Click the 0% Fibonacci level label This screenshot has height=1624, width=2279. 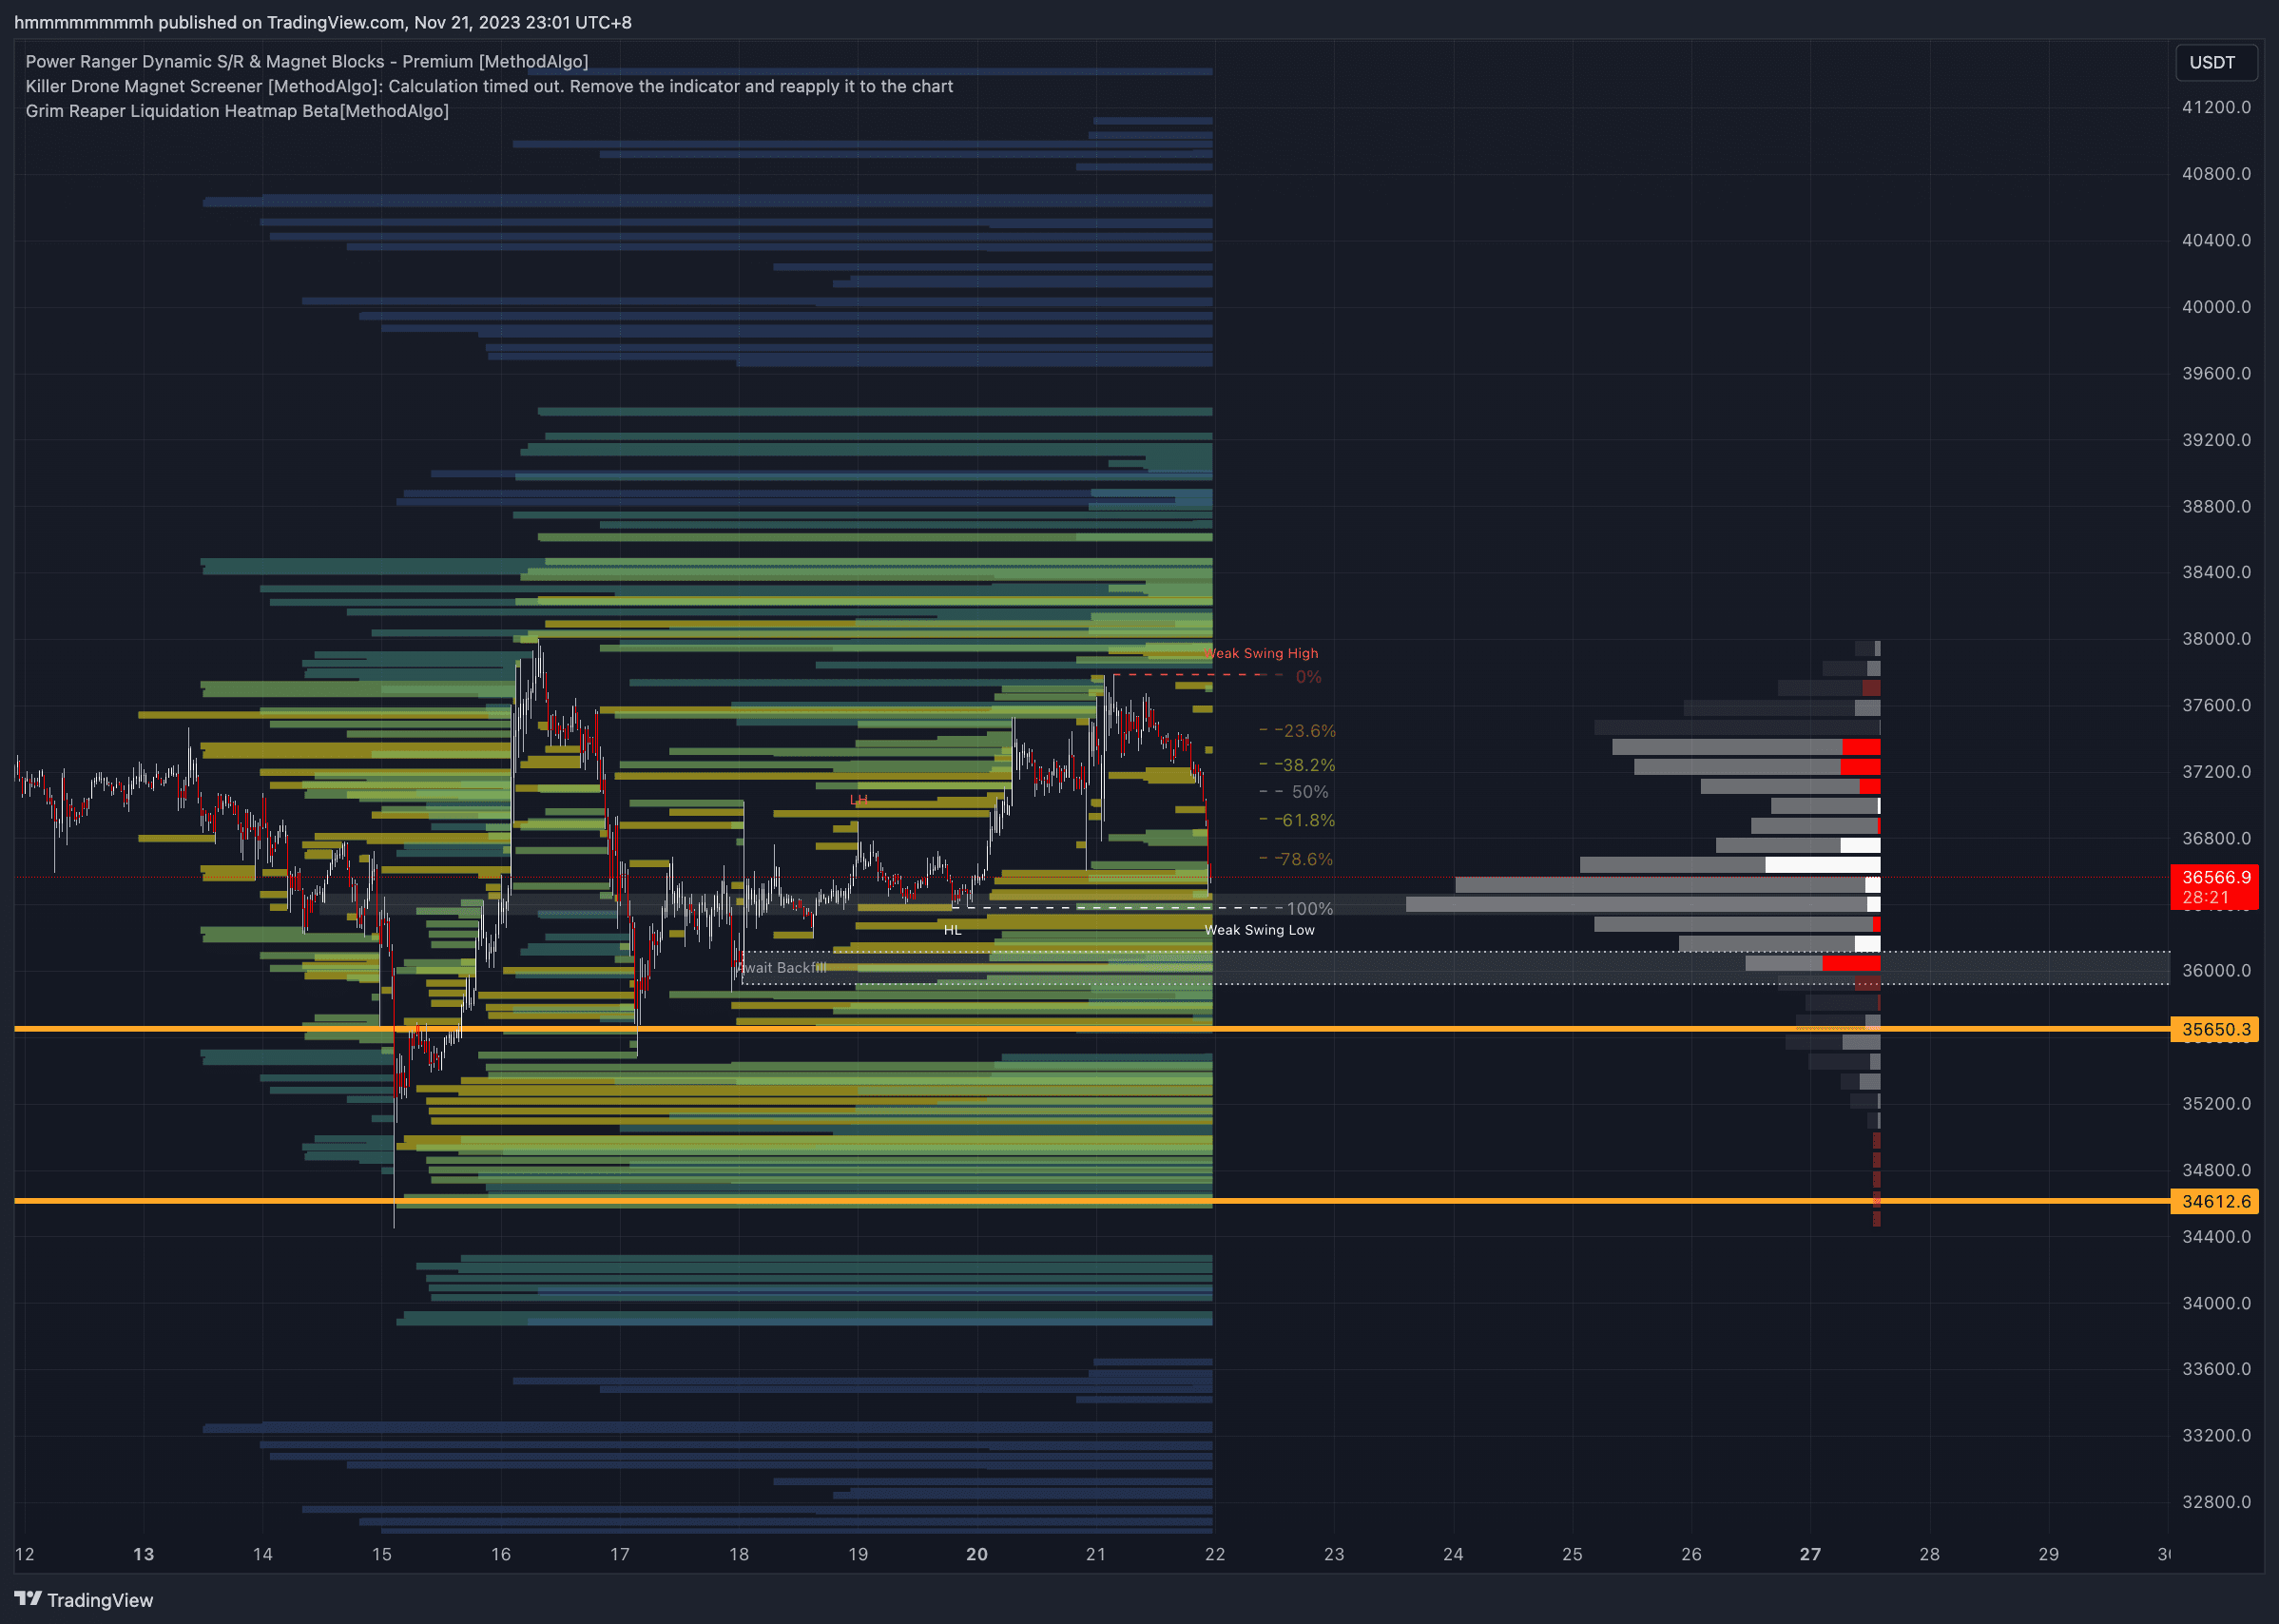click(1307, 676)
